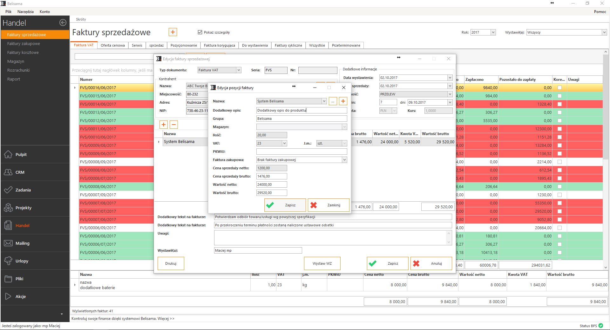Click the Wystaw WZ button
The height and width of the screenshot is (330, 610).
click(x=322, y=263)
